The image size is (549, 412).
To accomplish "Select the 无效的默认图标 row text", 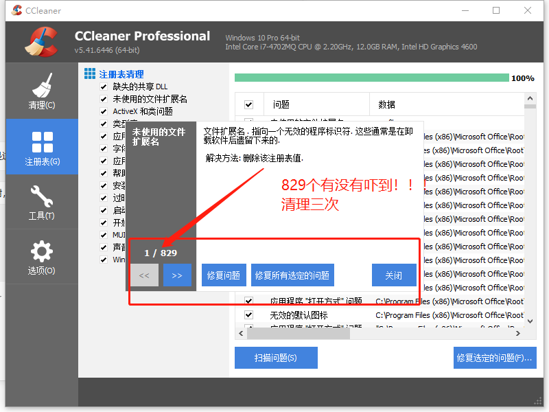I will point(299,315).
